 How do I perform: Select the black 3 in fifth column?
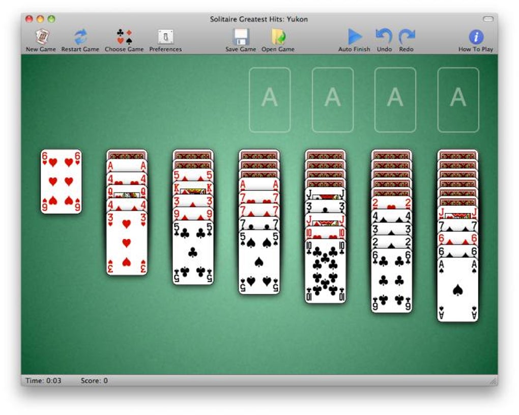[x=325, y=207]
